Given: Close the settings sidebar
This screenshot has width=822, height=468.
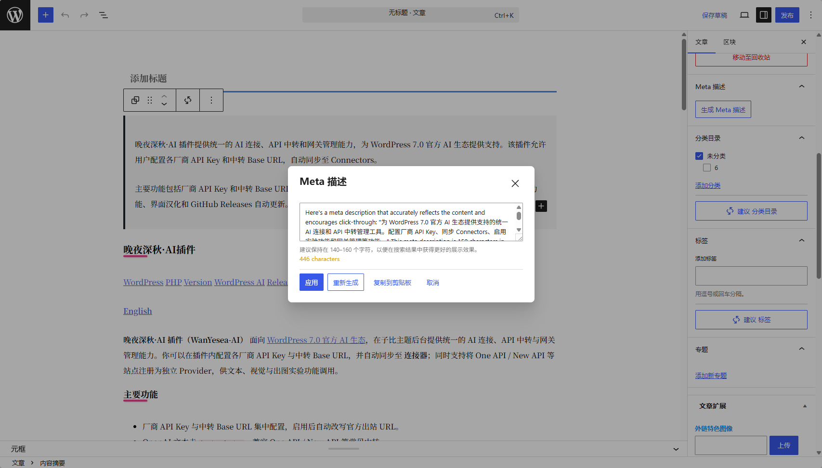Looking at the screenshot, I should (x=804, y=42).
